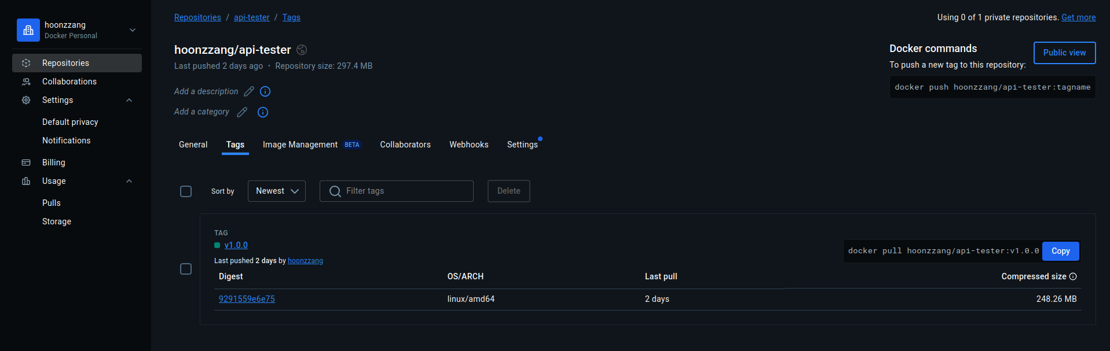Image resolution: width=1110 pixels, height=351 pixels.
Task: Show info for Add a category
Action: point(263,112)
